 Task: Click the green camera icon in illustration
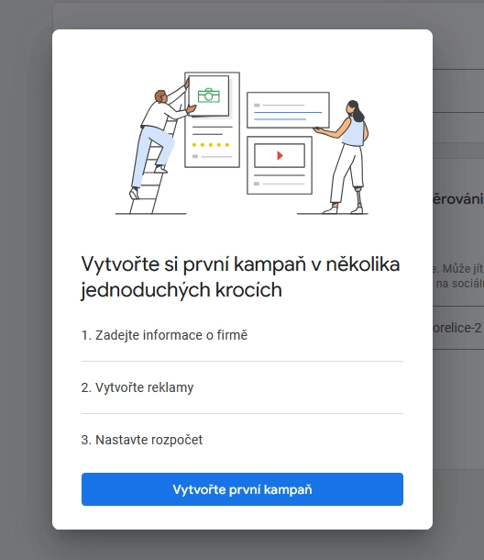point(209,95)
